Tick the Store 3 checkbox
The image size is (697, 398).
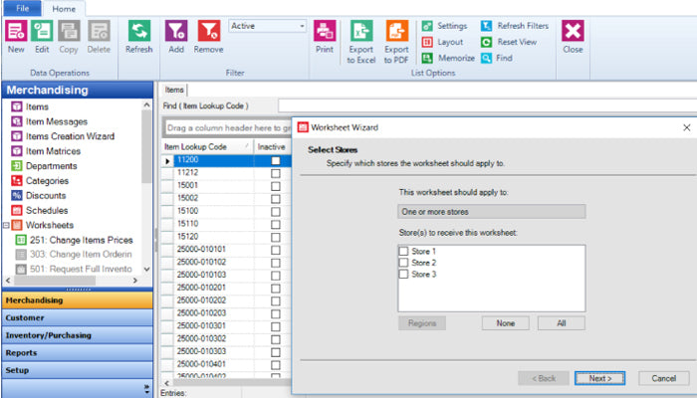403,274
